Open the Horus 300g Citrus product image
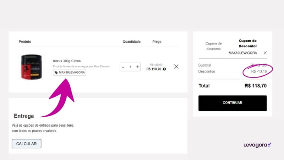 pos(31,67)
